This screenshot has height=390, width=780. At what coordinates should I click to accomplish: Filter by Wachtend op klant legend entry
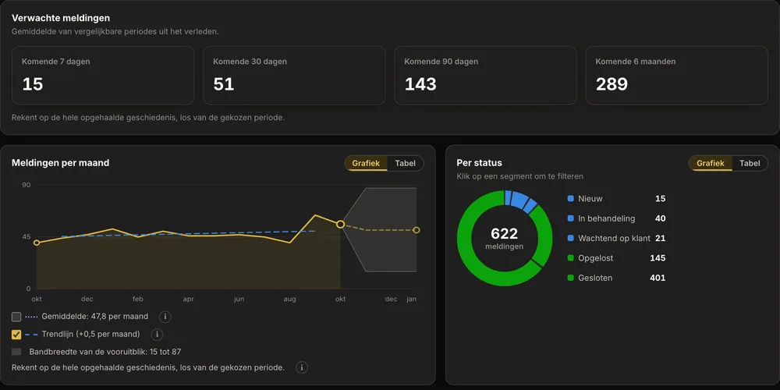[616, 238]
